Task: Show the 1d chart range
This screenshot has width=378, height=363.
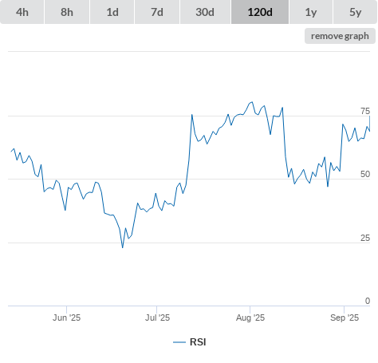Action: [x=112, y=12]
